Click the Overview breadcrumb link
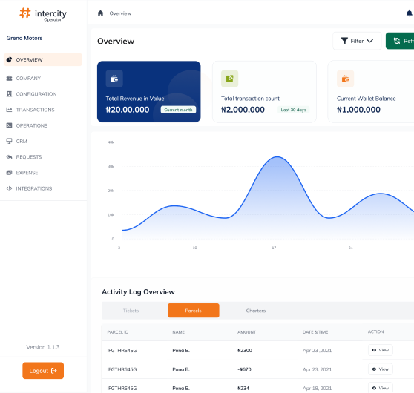The image size is (414, 393). (120, 13)
